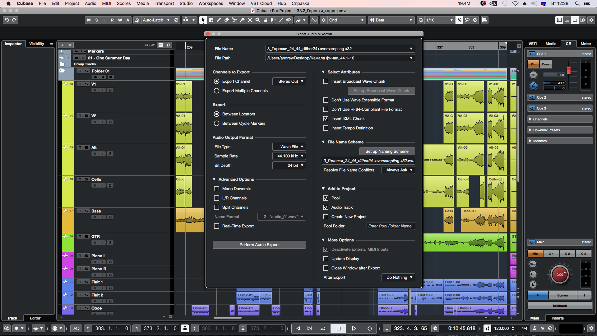Enable the Split Channels checkbox
Image resolution: width=597 pixels, height=336 pixels.
click(x=217, y=207)
